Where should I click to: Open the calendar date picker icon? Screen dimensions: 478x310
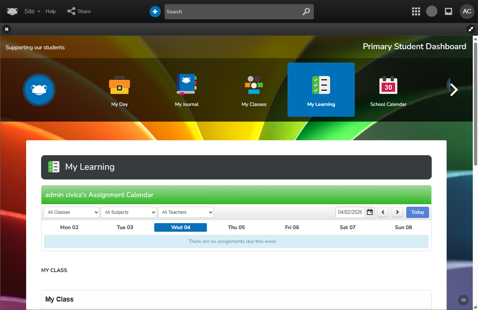coord(370,212)
